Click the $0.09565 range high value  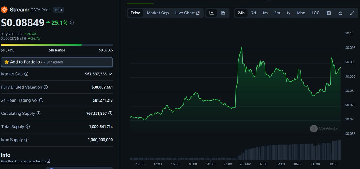tap(106, 50)
